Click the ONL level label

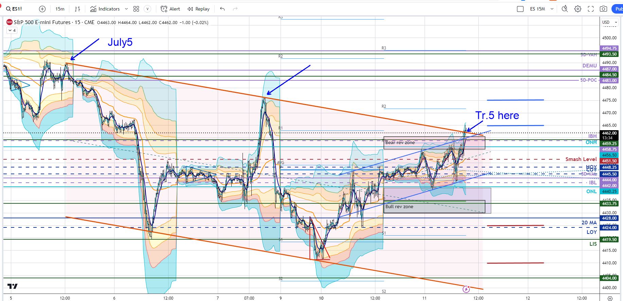591,192
